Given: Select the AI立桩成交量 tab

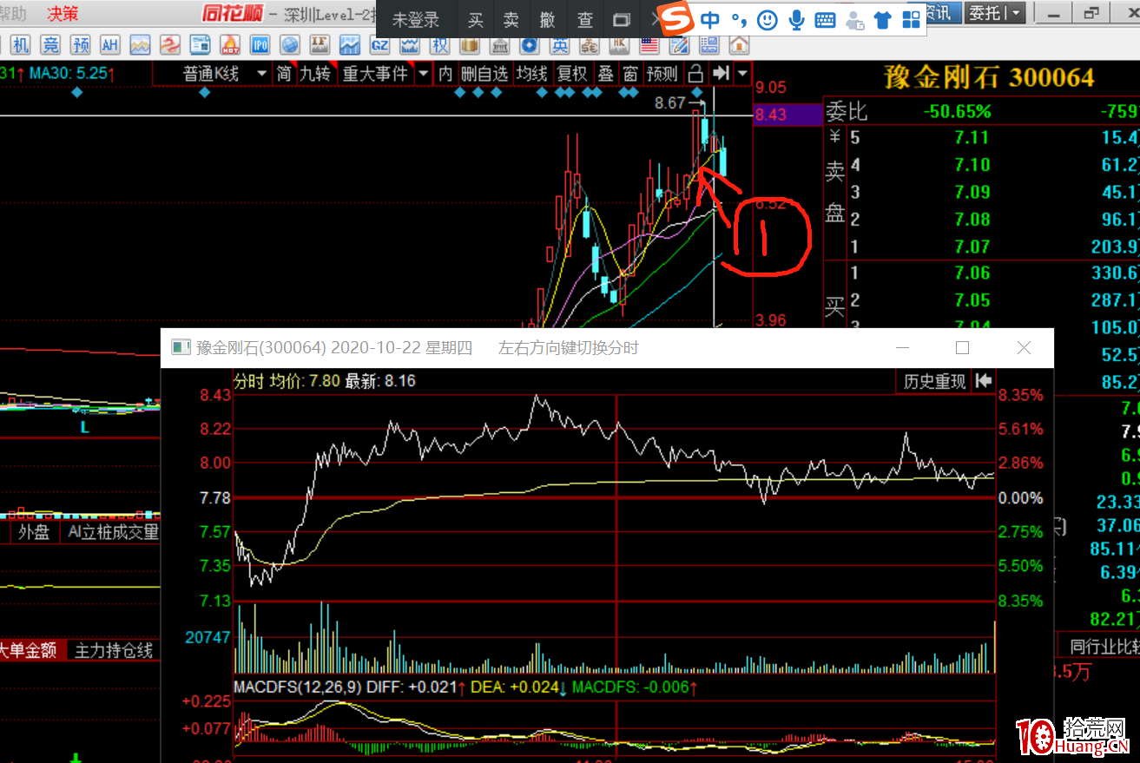Looking at the screenshot, I should (x=113, y=532).
